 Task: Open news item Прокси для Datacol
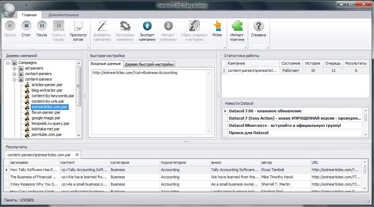[x=249, y=133]
